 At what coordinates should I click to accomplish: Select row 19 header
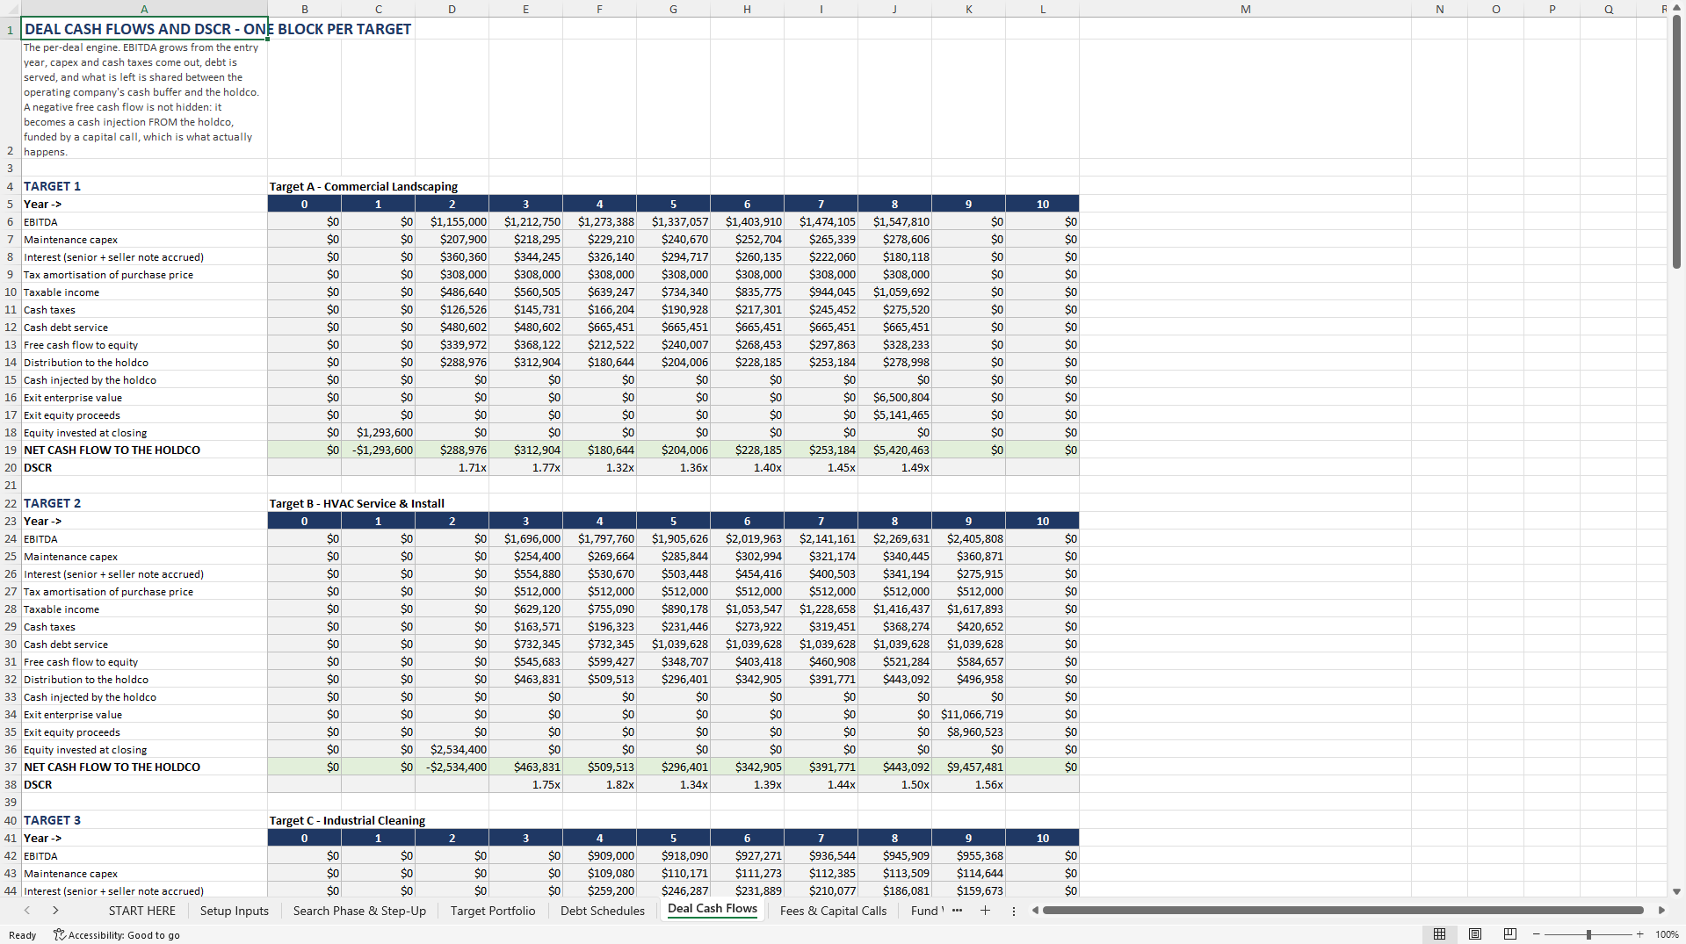point(11,450)
